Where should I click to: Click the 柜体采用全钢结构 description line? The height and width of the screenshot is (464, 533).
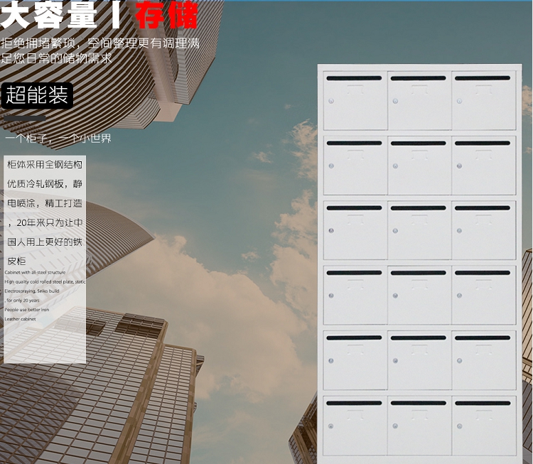(45, 165)
